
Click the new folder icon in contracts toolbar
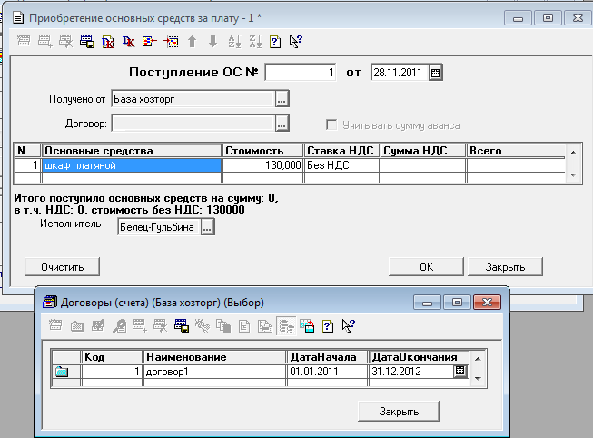pyautogui.click(x=77, y=325)
